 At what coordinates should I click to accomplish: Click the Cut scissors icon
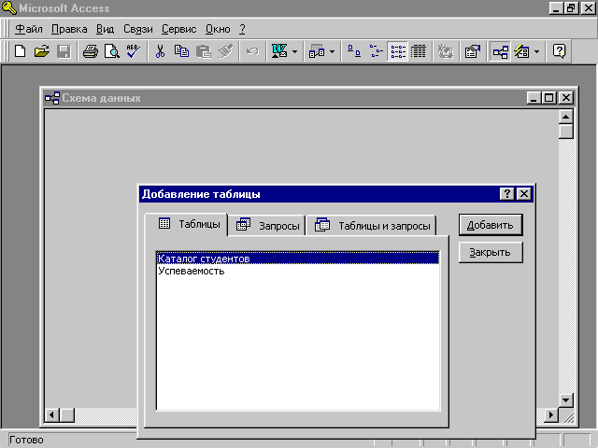click(x=160, y=51)
